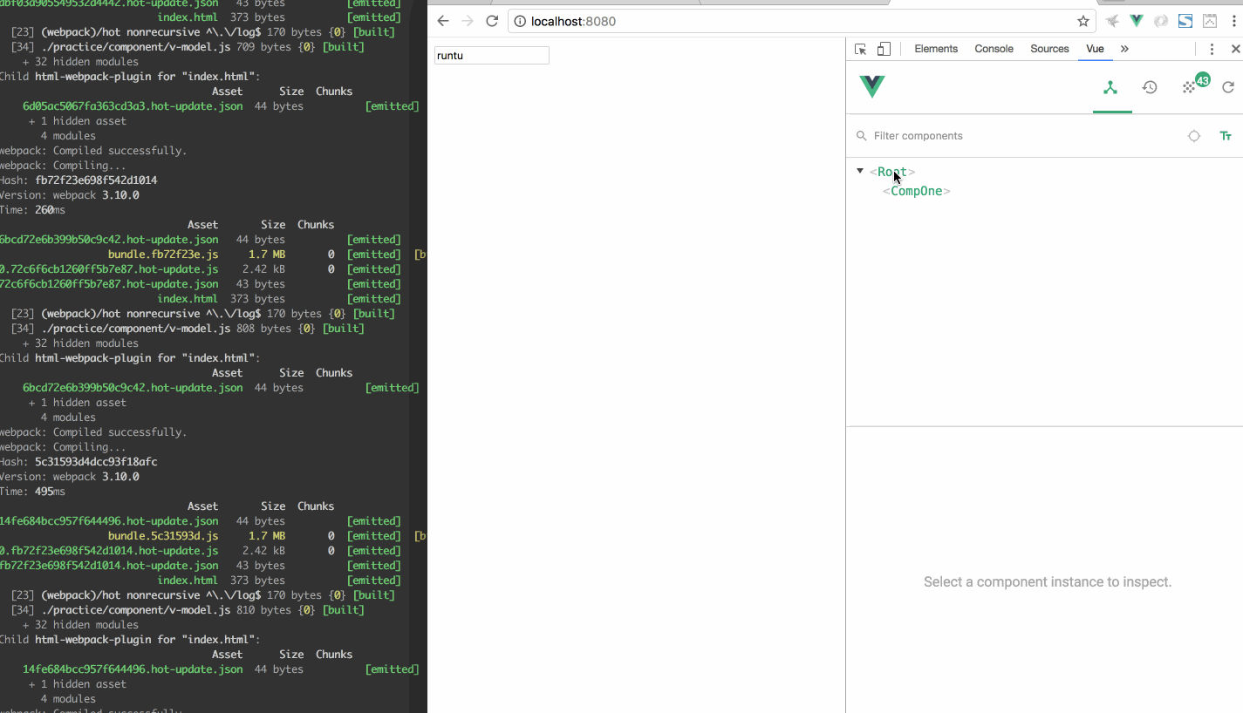
Task: Open the Vue.js devtools extension icon in Chrome toolbar
Action: (x=1137, y=21)
